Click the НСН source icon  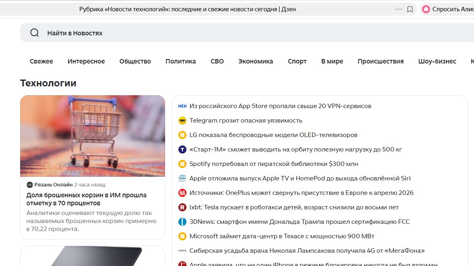click(x=182, y=106)
